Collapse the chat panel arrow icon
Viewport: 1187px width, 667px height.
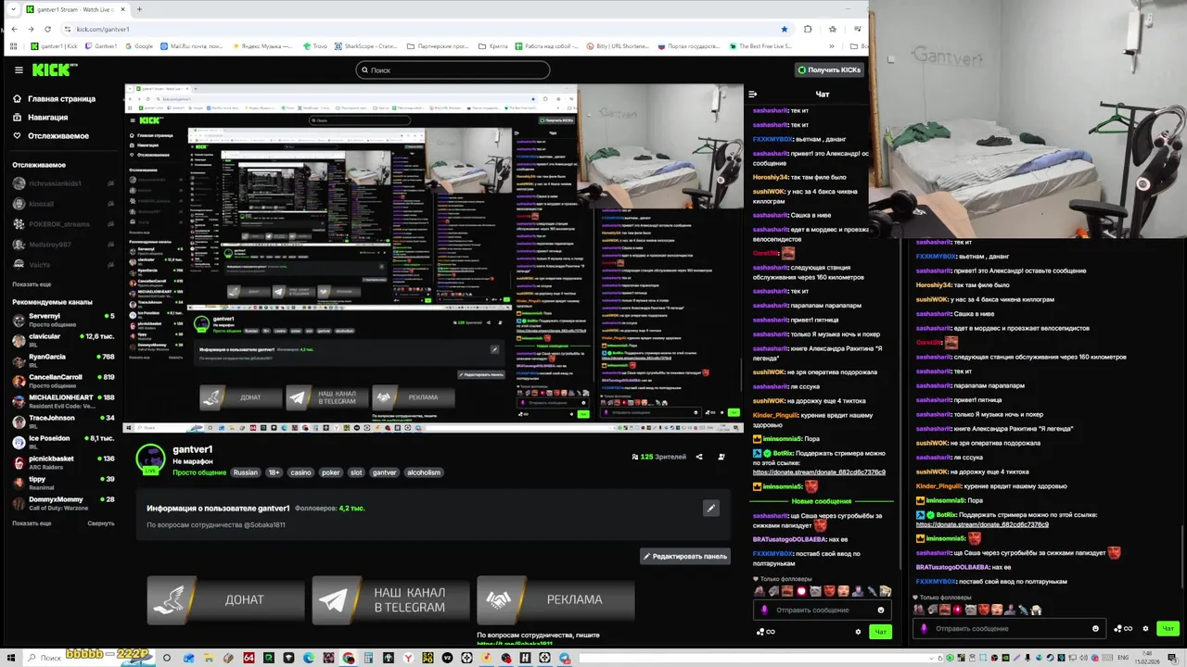(753, 94)
